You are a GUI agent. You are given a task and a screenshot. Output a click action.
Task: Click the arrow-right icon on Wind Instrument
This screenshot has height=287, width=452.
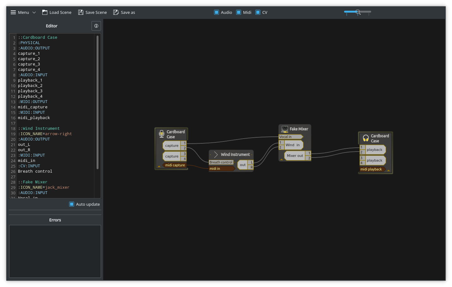click(216, 154)
